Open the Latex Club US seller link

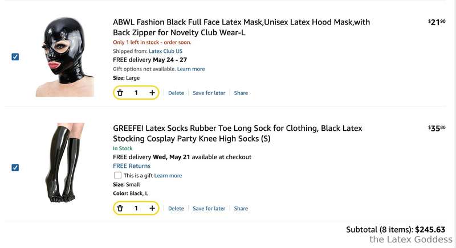coord(165,51)
